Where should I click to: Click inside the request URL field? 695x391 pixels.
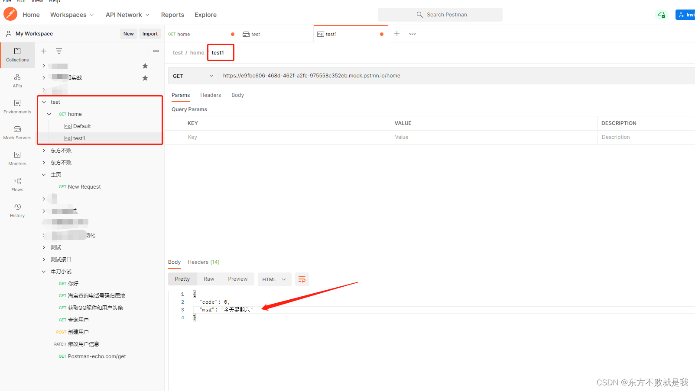click(347, 75)
